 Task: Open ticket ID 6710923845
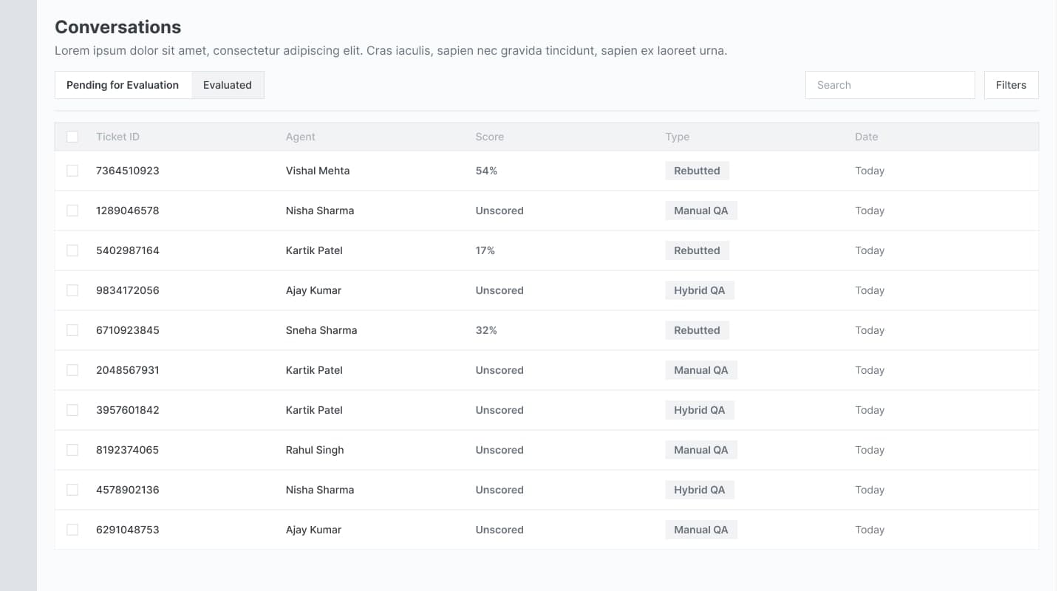point(128,330)
